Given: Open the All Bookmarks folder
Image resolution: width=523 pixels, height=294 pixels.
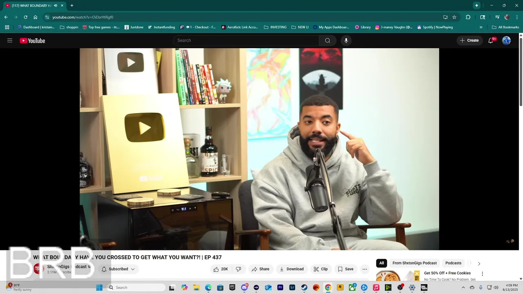Looking at the screenshot, I should click(x=505, y=27).
